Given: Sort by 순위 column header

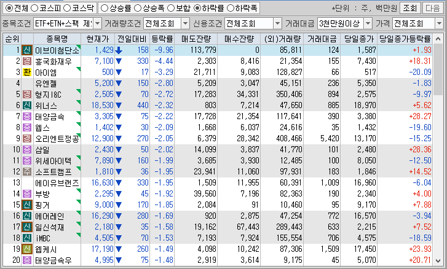Looking at the screenshot, I should (12, 39).
